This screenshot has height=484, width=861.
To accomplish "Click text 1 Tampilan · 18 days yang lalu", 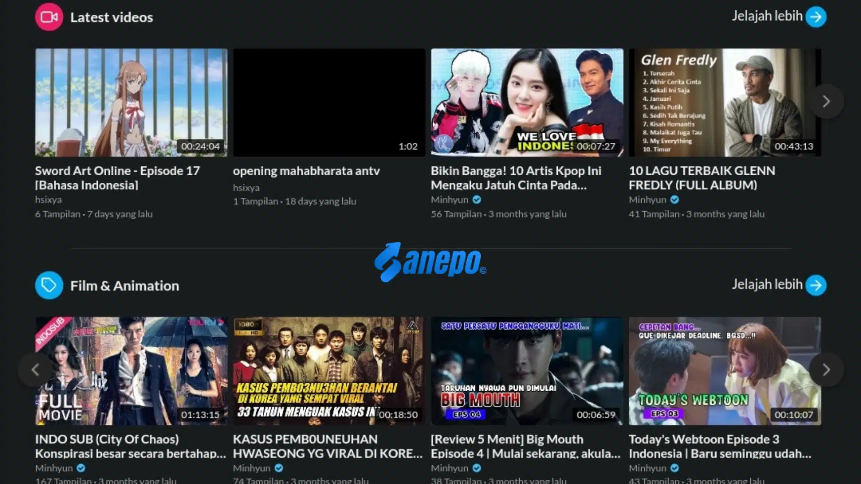I will click(295, 202).
